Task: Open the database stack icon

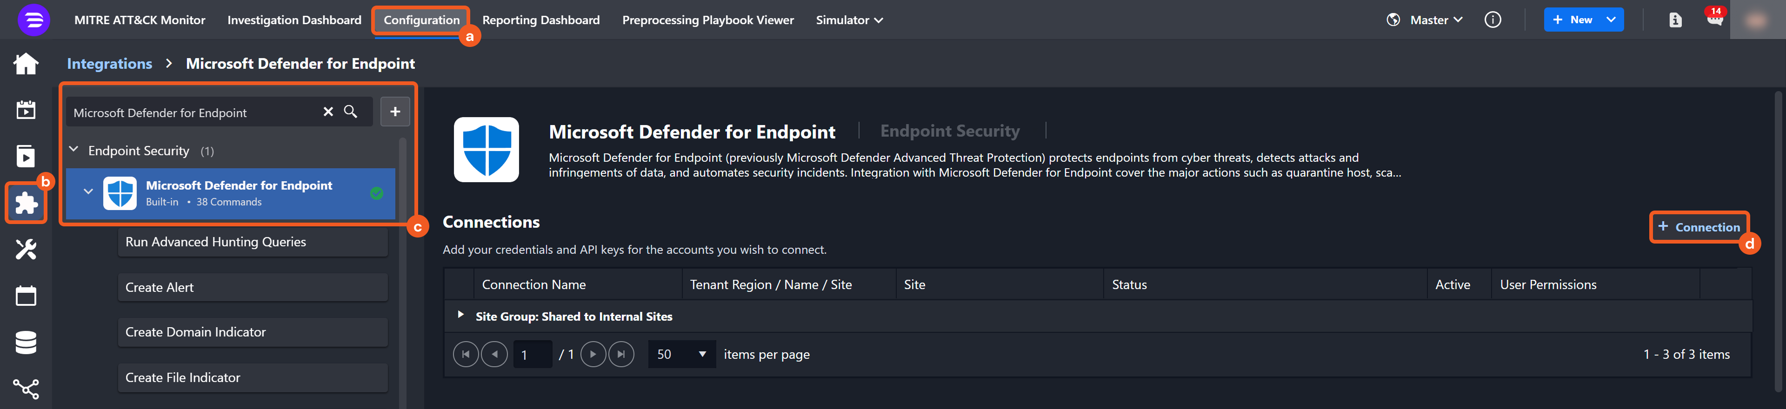Action: 26,343
